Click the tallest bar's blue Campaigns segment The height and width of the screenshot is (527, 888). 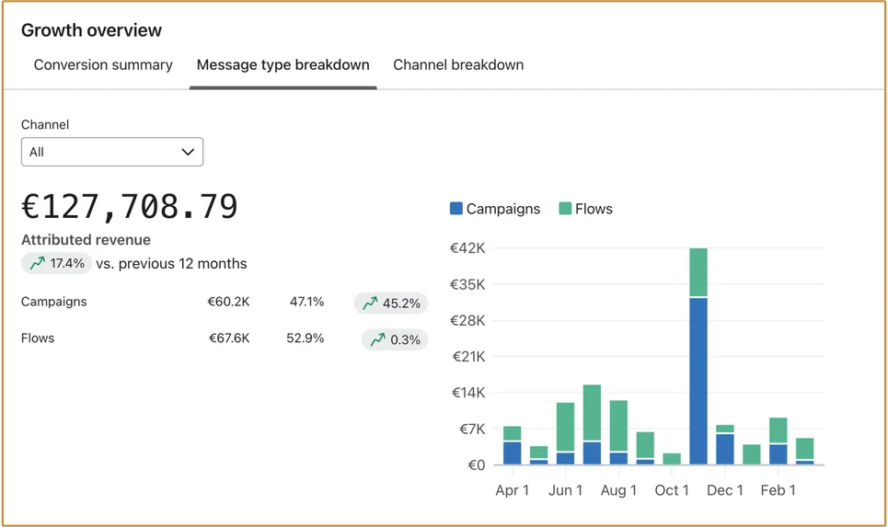698,381
